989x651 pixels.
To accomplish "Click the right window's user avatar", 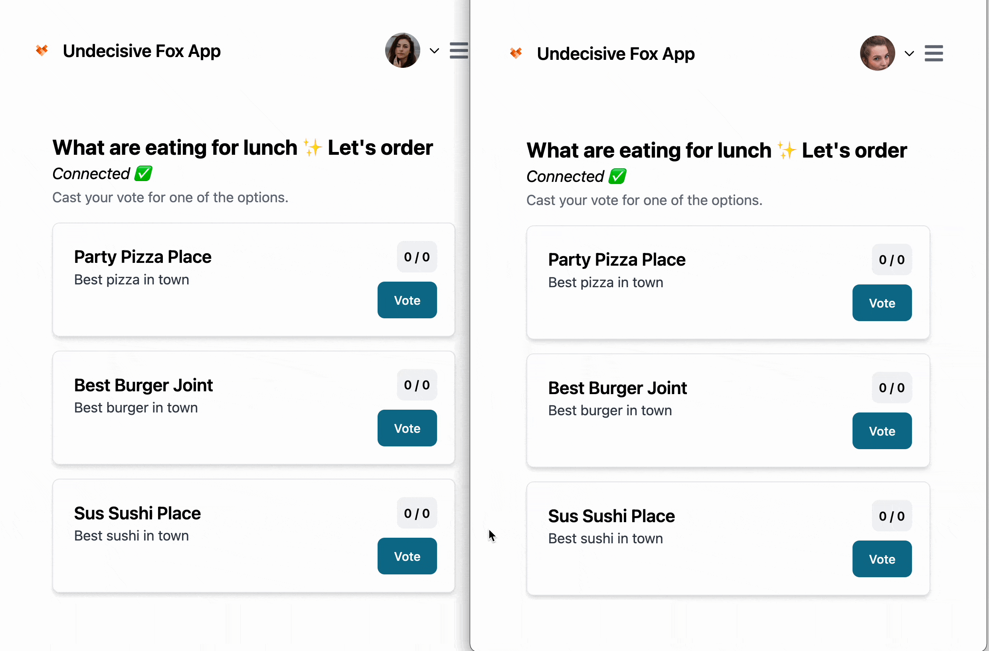I will coord(877,53).
